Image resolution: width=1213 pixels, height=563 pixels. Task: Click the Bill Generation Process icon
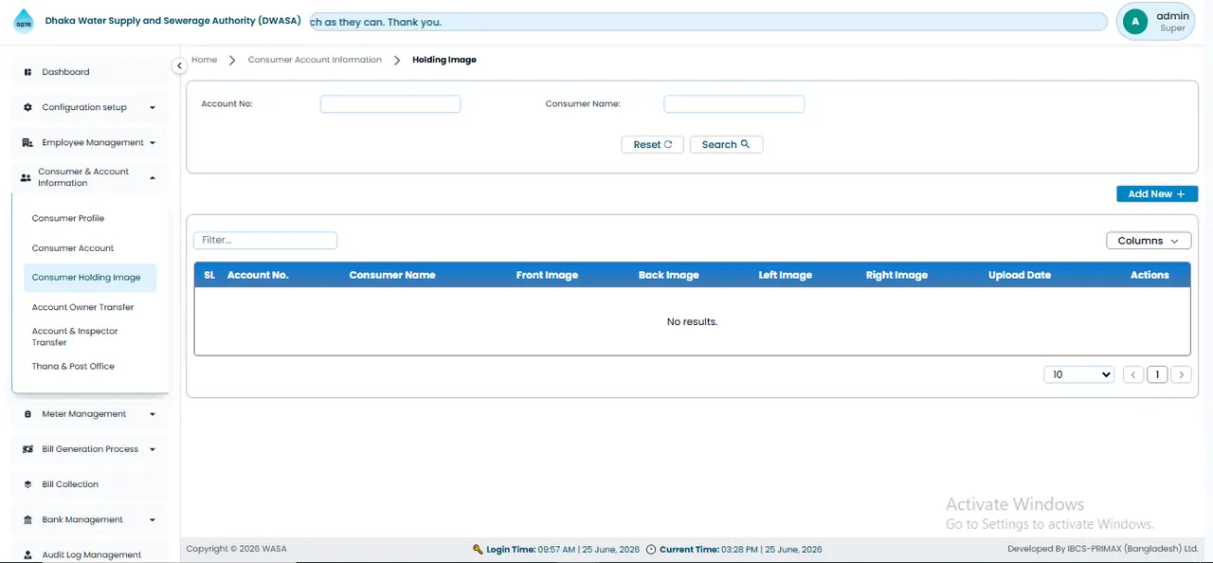27,449
